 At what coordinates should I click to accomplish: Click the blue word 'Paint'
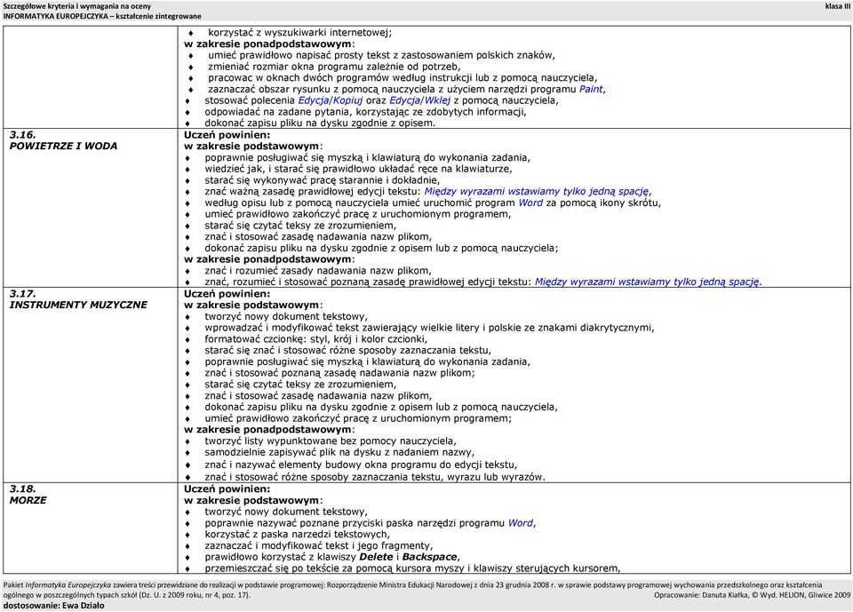591,89
